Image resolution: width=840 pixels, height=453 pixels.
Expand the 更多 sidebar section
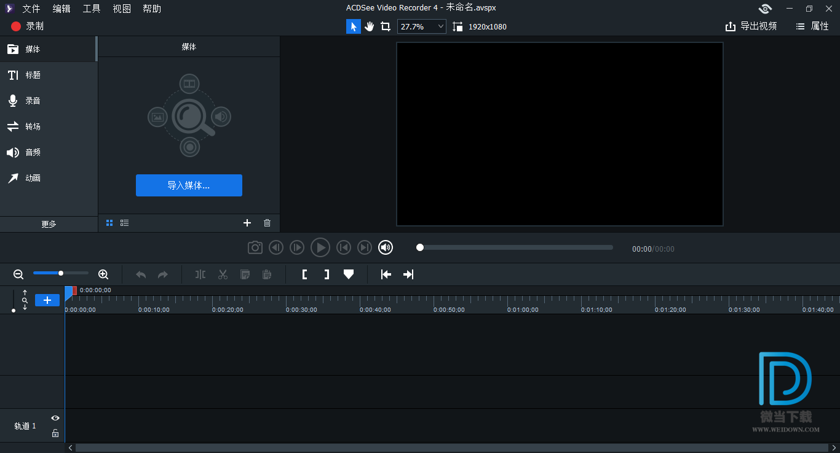(49, 224)
